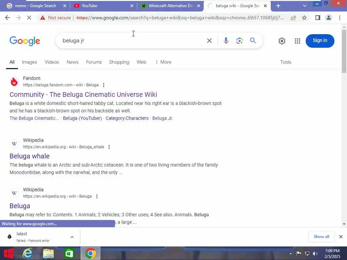
Task: Open Action Center flag icon
Action: click(x=299, y=253)
